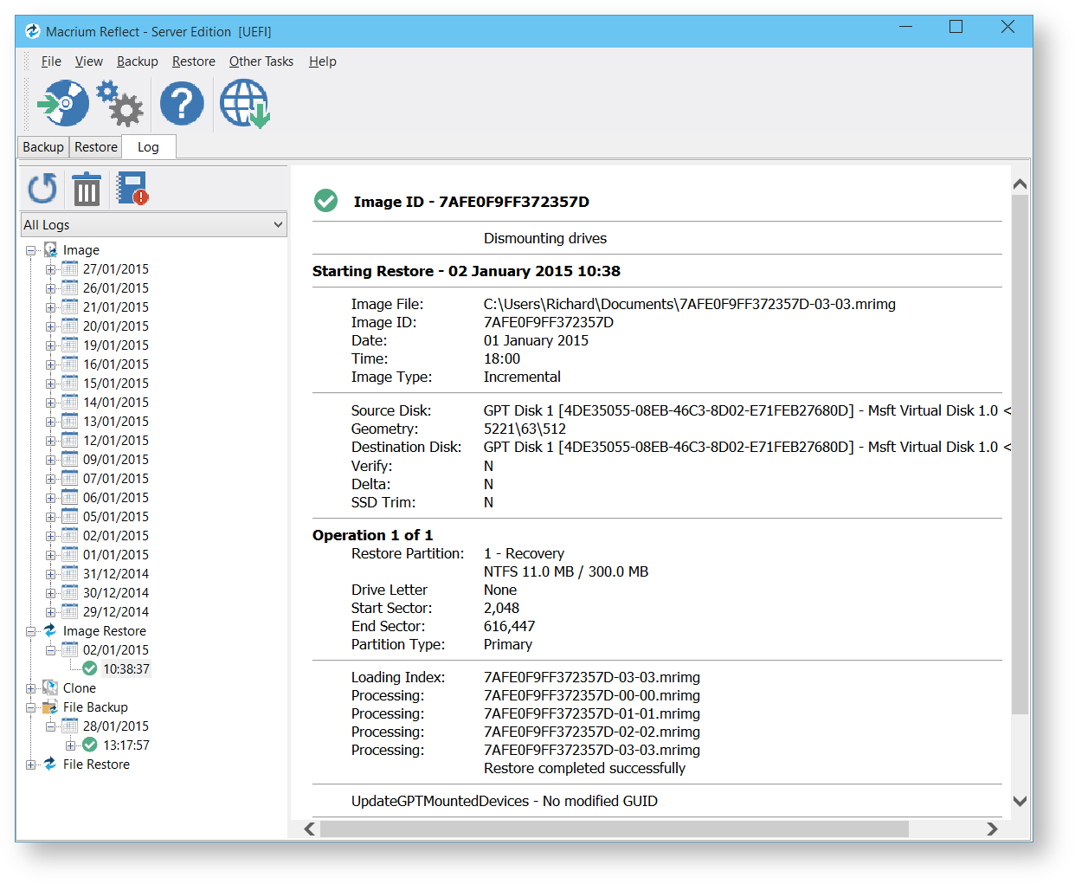Click the calendar icon next to 27/01/2015

click(x=70, y=268)
